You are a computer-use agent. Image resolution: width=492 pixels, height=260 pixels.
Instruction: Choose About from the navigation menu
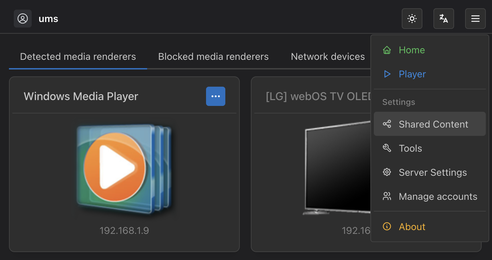[x=412, y=227]
